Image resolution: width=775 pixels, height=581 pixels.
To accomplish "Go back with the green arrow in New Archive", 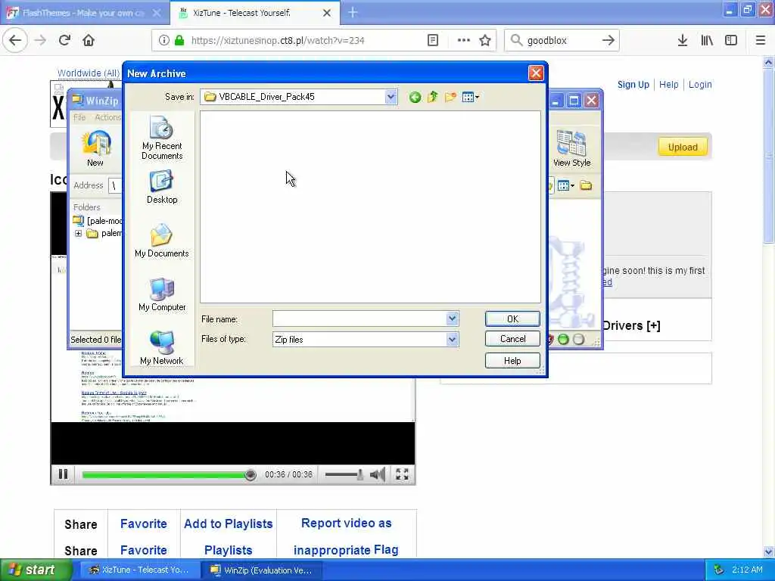I will point(415,97).
